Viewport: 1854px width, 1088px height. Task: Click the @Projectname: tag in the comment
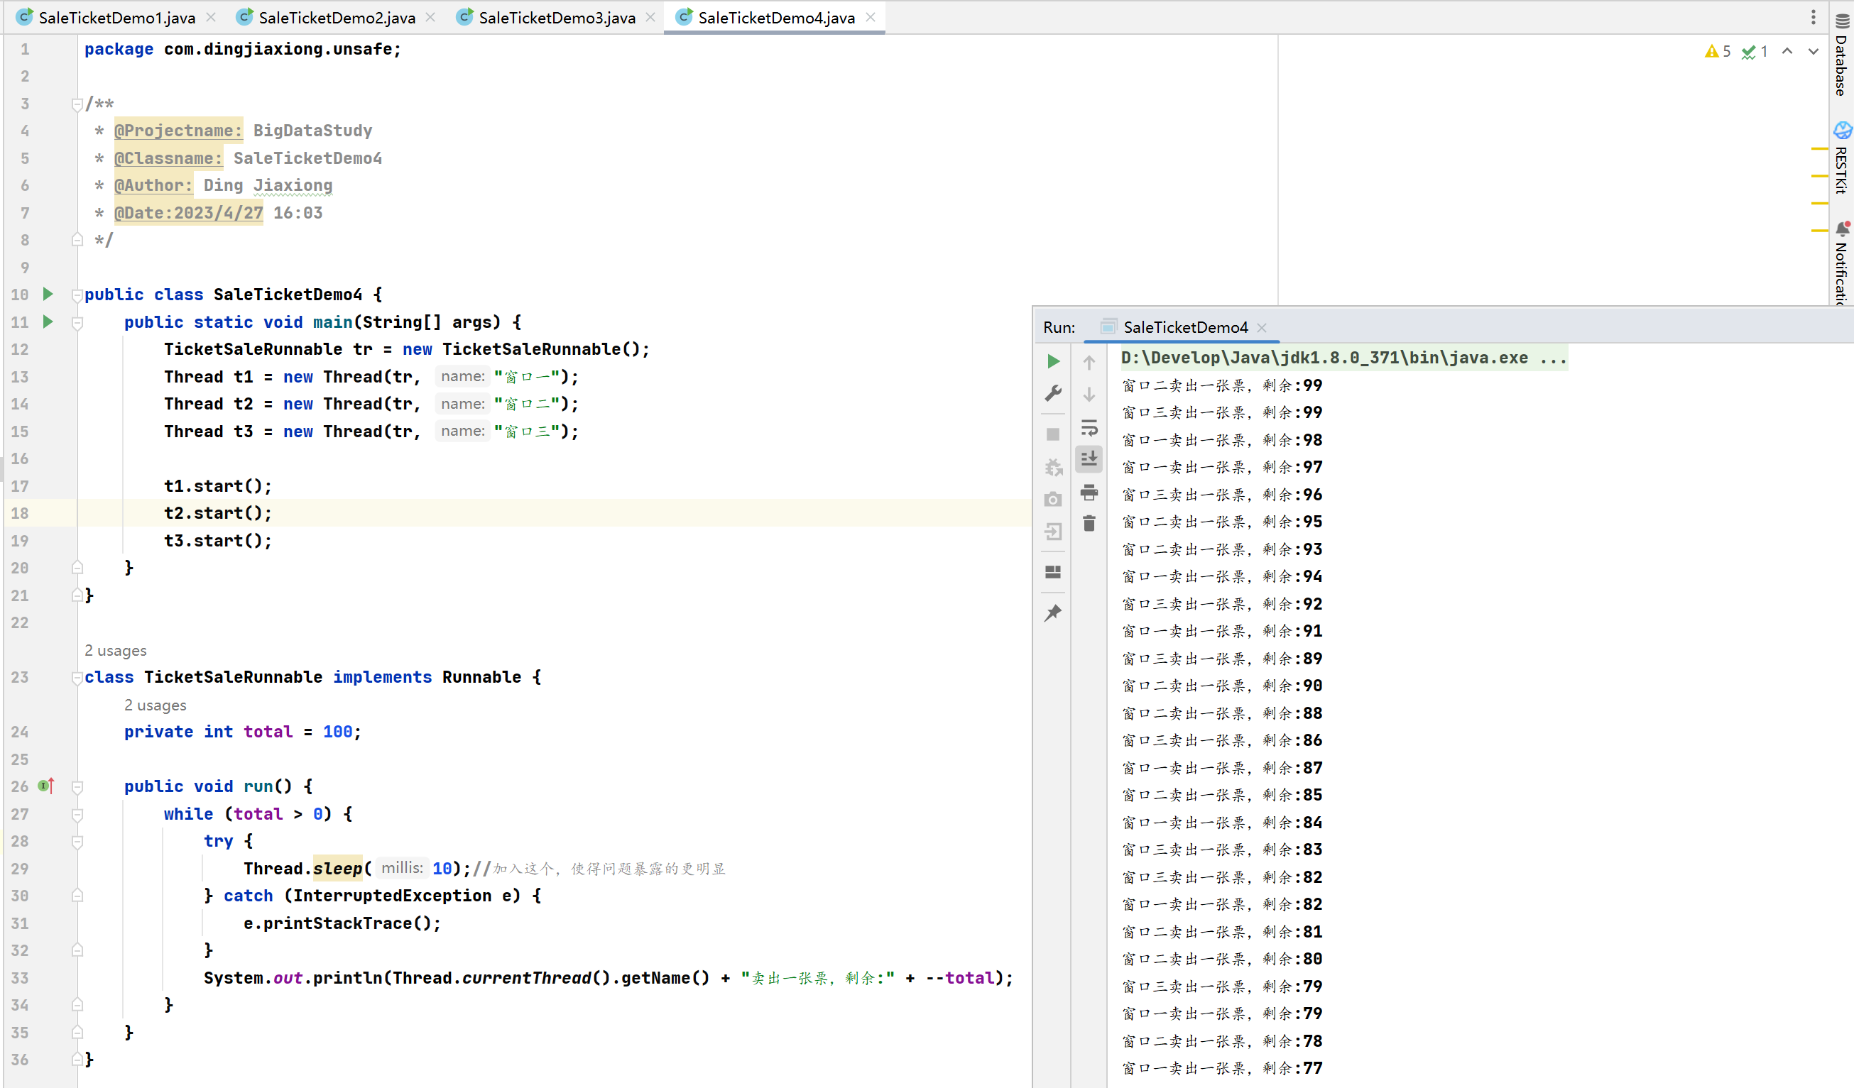[178, 131]
